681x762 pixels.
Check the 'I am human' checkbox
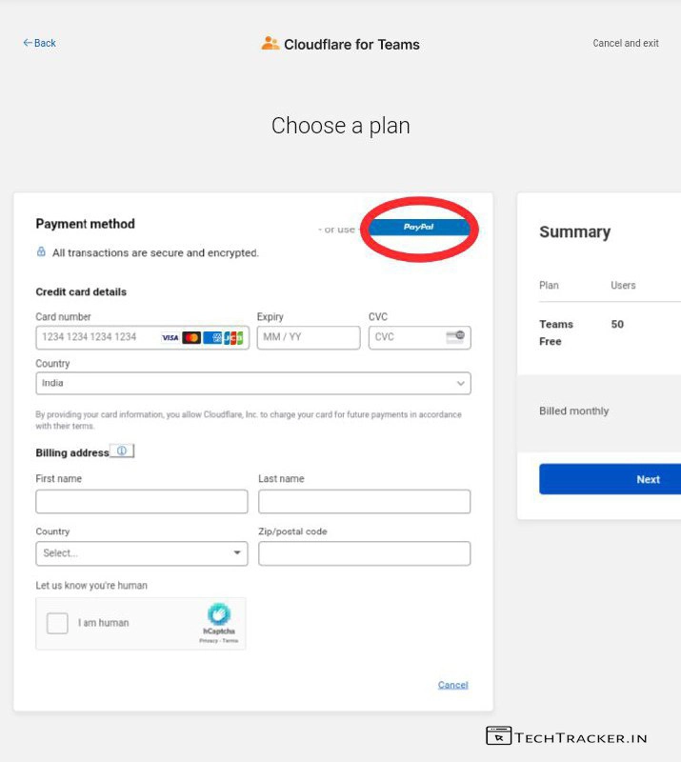point(58,623)
